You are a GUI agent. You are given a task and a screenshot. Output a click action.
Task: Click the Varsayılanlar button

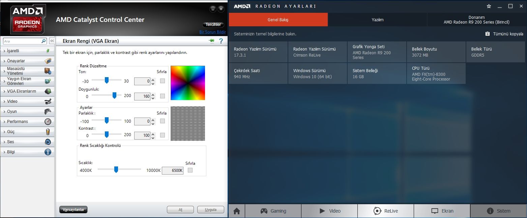pyautogui.click(x=74, y=210)
